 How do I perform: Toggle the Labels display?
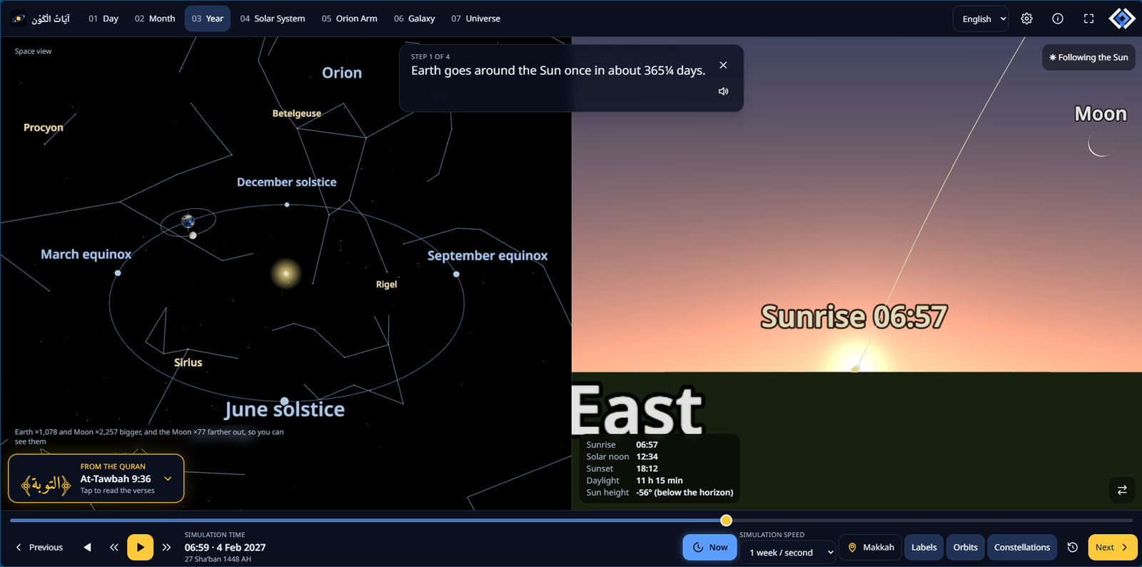pyautogui.click(x=924, y=547)
